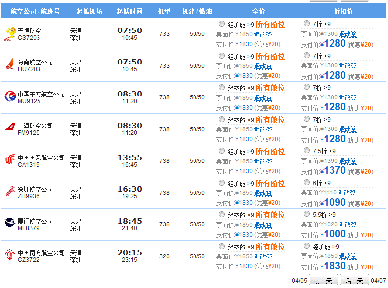Click the 折扣价 column header
388x288 pixels.
(x=343, y=11)
